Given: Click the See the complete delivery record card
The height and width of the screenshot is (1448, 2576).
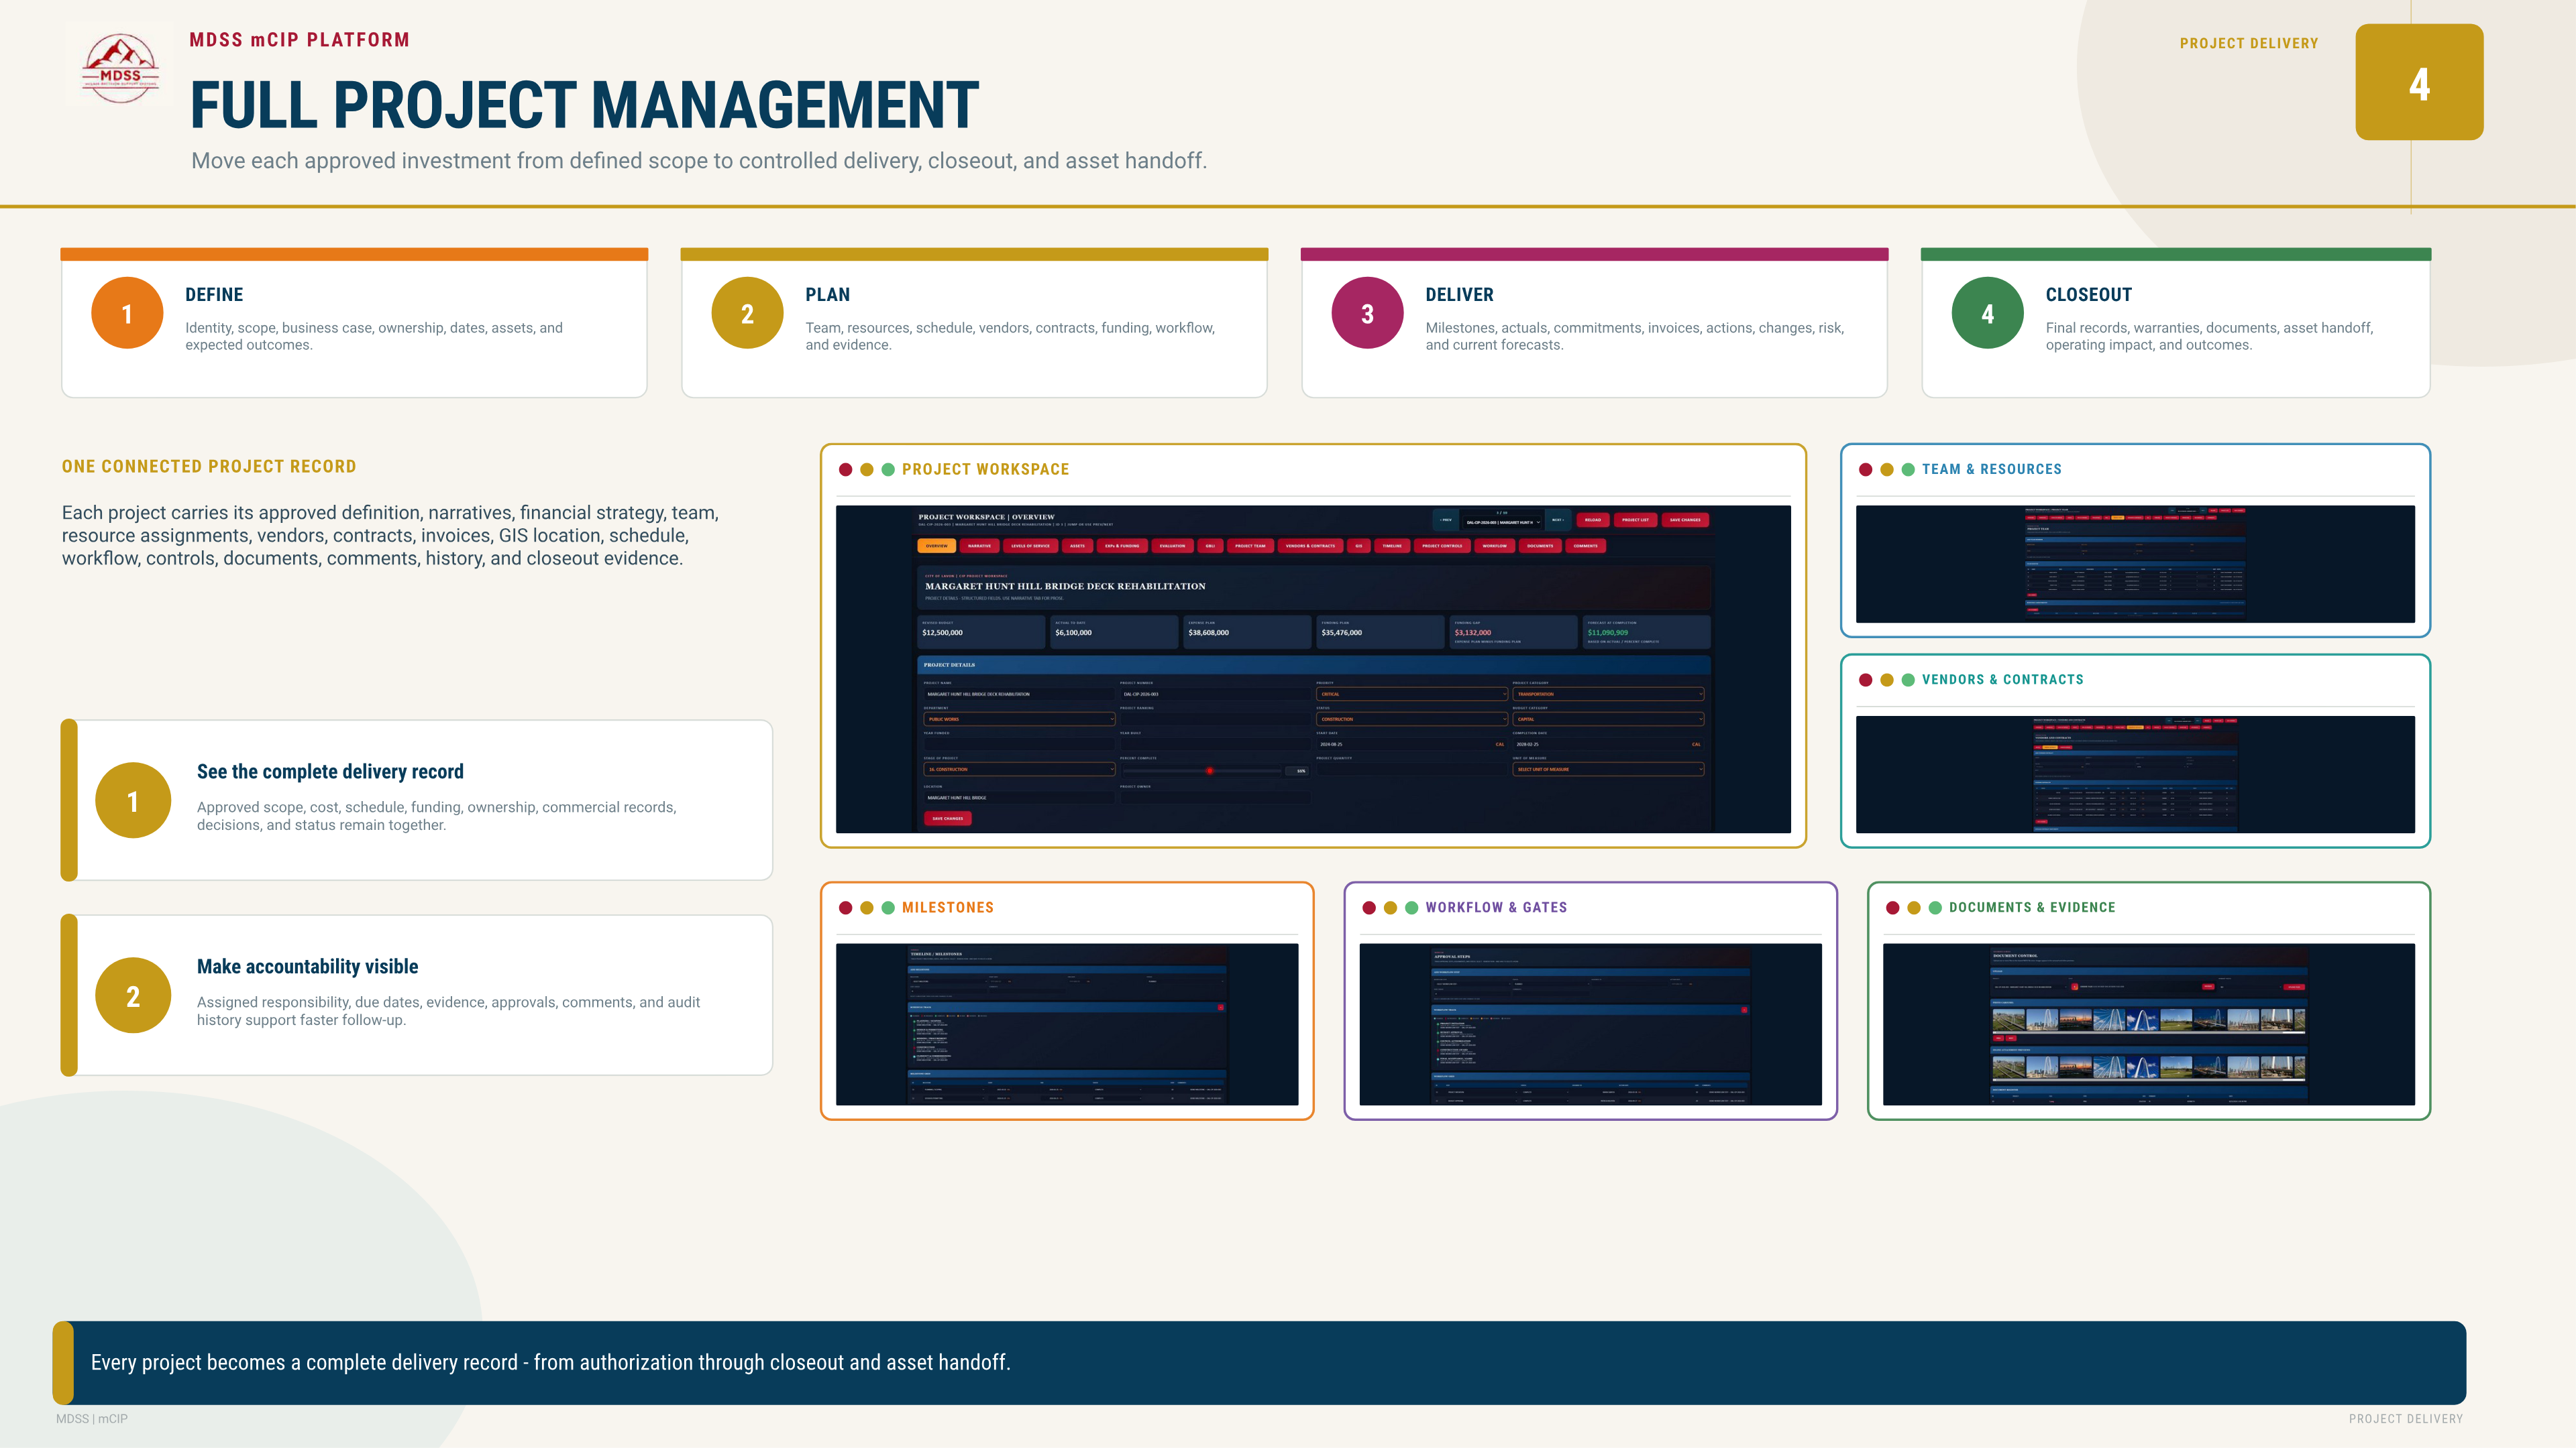Looking at the screenshot, I should pos(417,800).
